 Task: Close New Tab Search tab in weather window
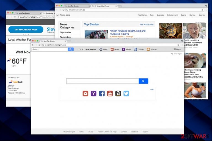[x=40, y=13]
